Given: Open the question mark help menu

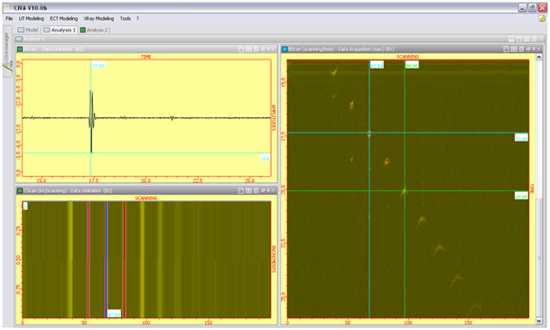Looking at the screenshot, I should (137, 19).
